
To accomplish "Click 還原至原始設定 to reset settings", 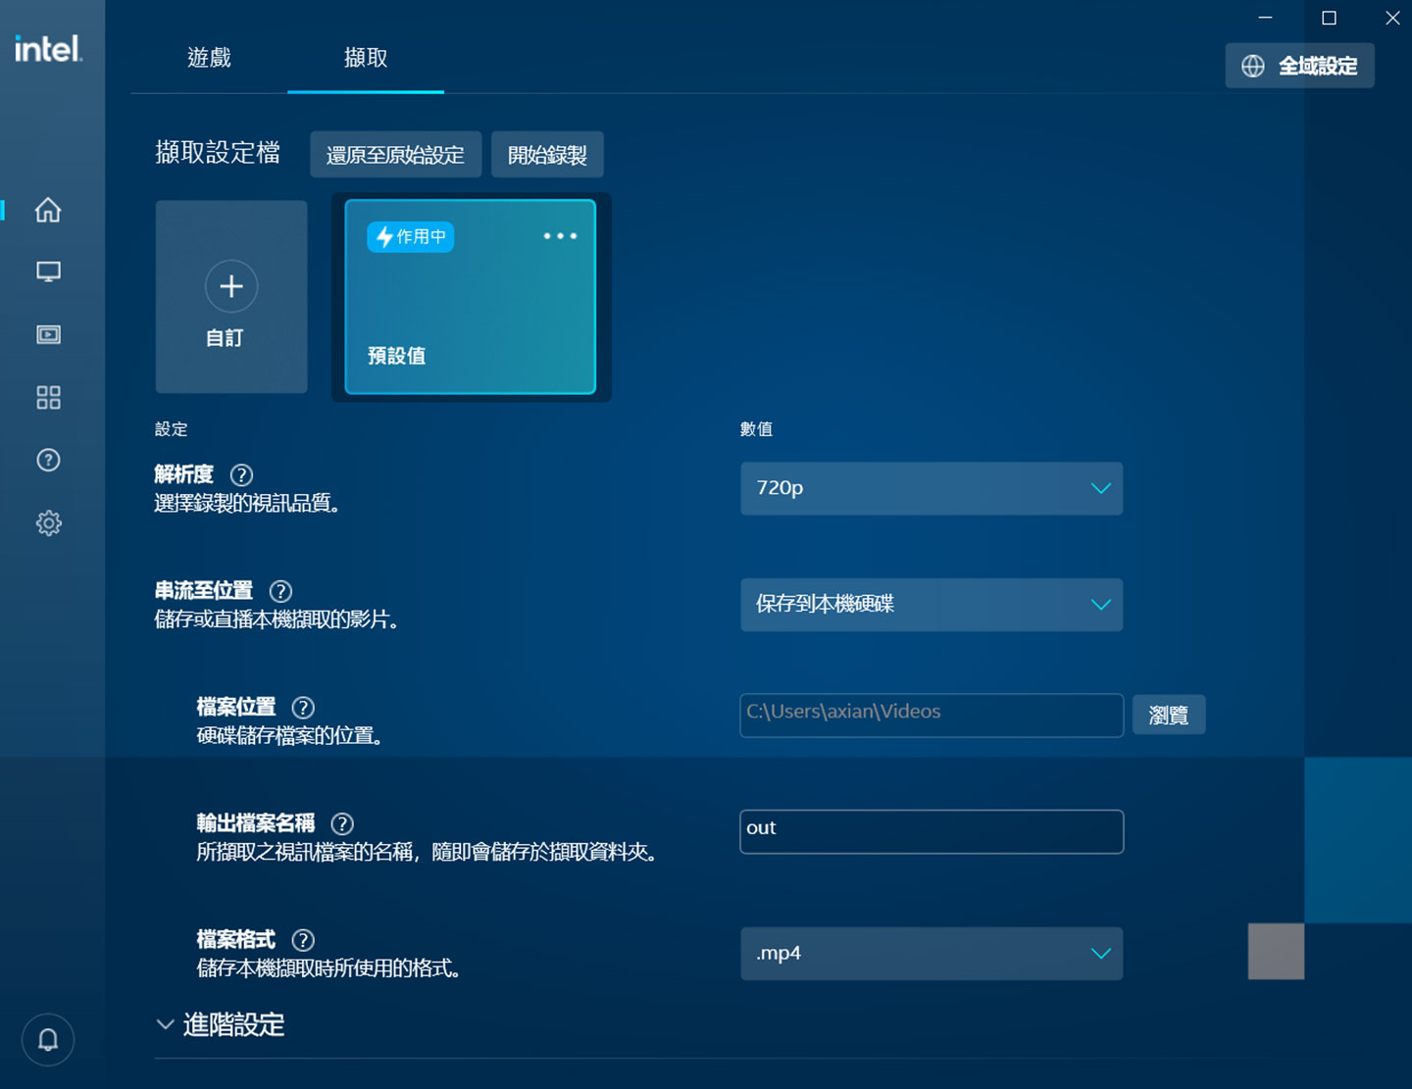I will tap(395, 154).
